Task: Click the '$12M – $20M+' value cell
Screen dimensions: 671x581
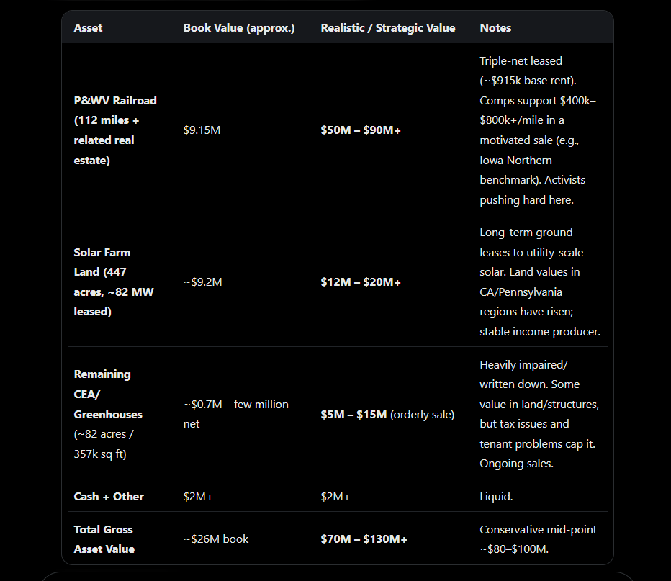Action: coord(360,282)
